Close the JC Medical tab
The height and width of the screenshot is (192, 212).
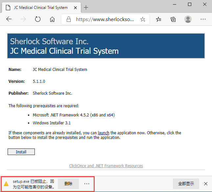(x=75, y=7)
